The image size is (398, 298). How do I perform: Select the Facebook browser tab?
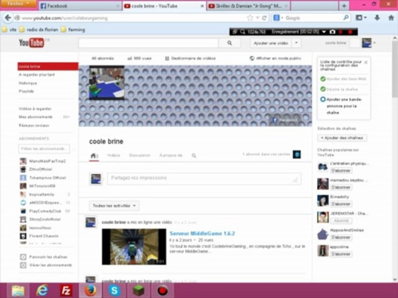point(80,6)
